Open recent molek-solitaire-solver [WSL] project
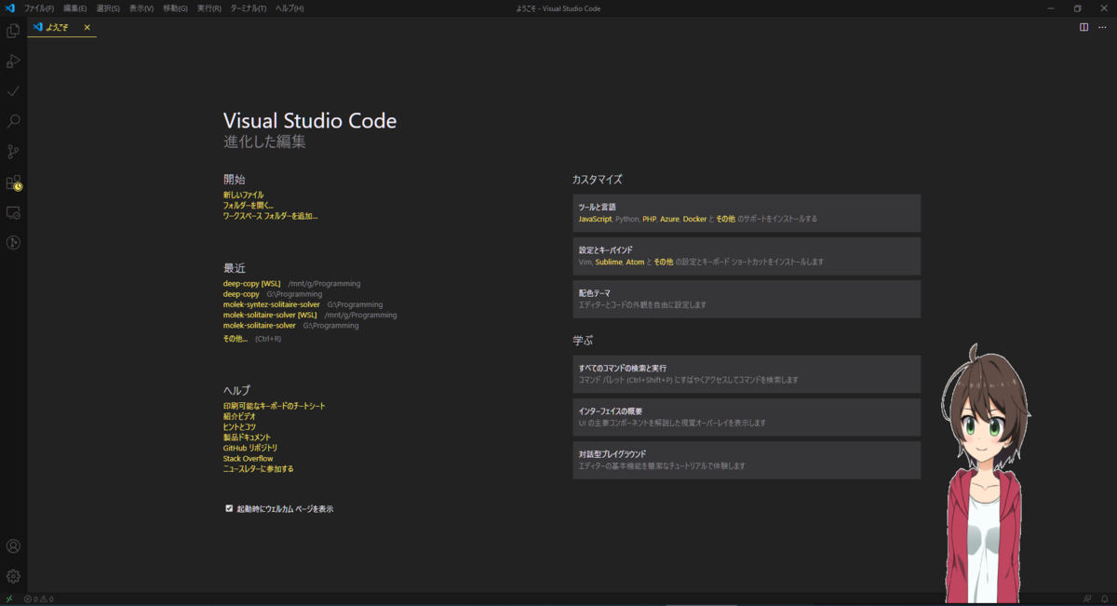1117x606 pixels. [270, 315]
